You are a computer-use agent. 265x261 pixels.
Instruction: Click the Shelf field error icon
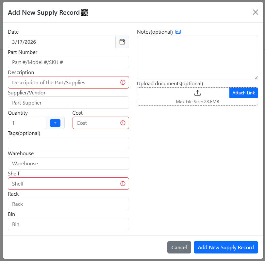coord(123,184)
